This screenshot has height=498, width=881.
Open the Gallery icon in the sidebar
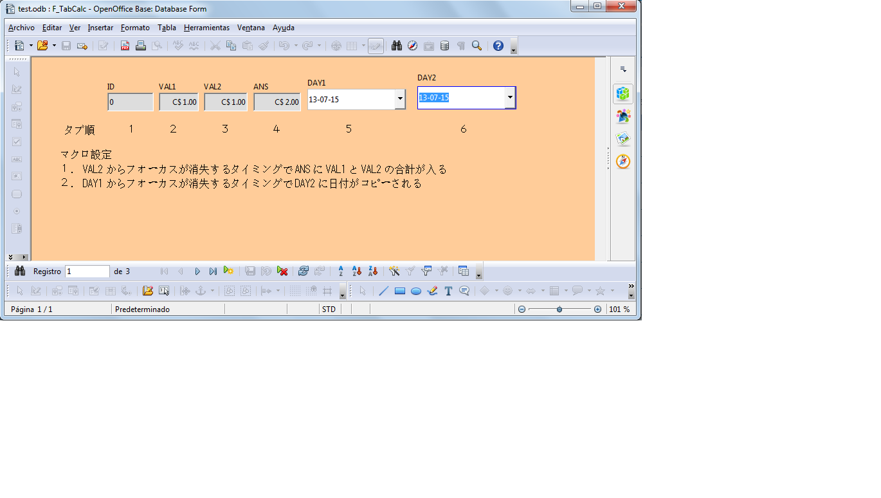pos(622,139)
